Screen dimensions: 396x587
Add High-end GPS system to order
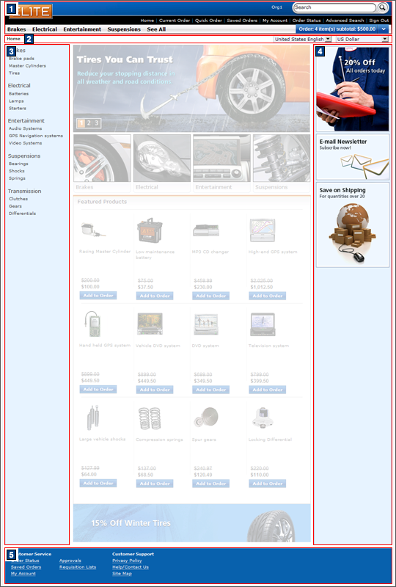click(268, 296)
